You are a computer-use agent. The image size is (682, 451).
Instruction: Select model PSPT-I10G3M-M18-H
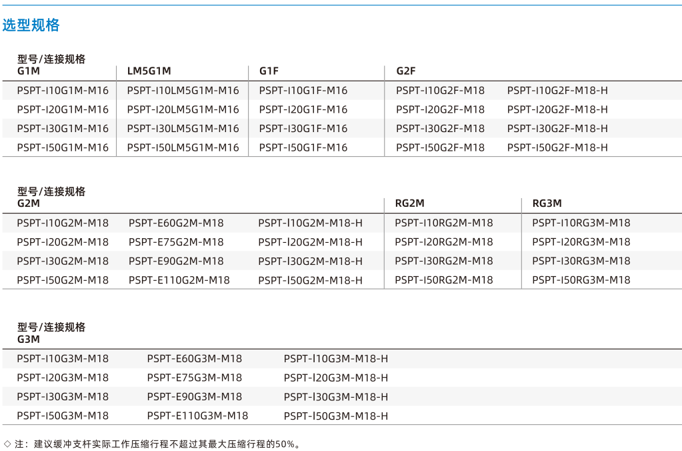[336, 359]
